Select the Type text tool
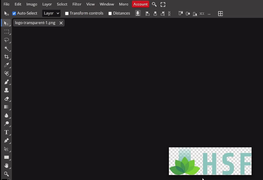The image size is (263, 180). tap(6, 132)
